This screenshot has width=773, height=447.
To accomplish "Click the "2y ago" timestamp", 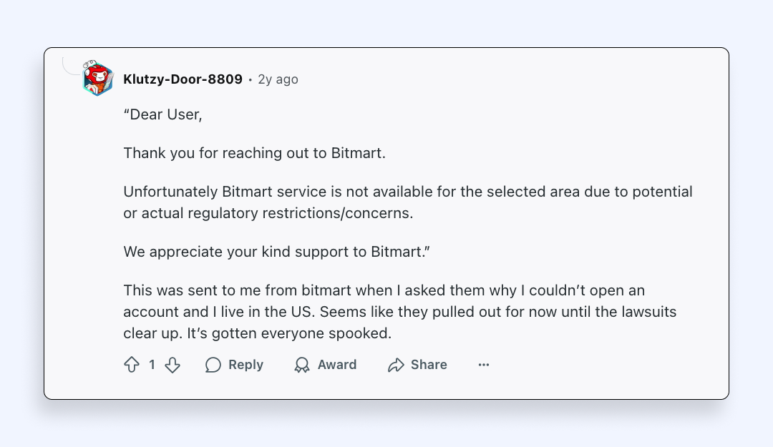I will point(278,79).
